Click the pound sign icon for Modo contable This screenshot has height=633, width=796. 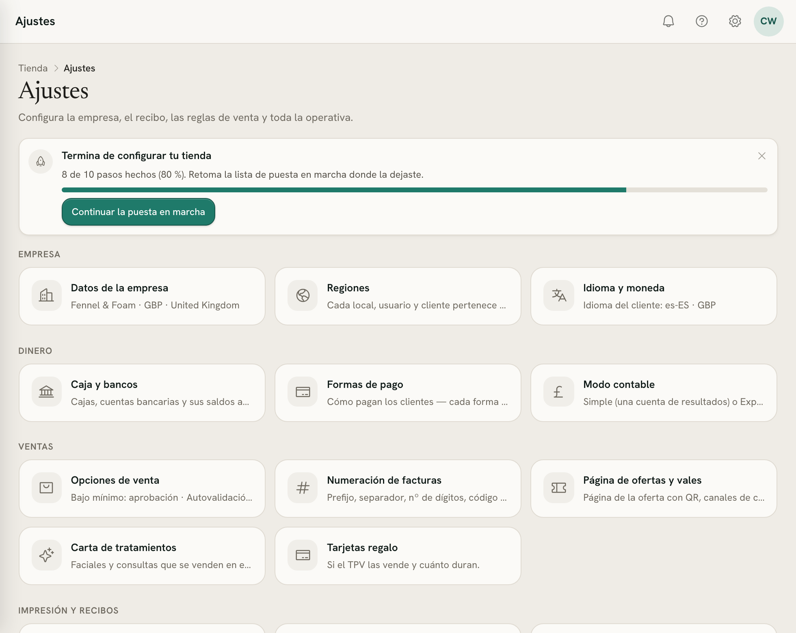(x=559, y=392)
